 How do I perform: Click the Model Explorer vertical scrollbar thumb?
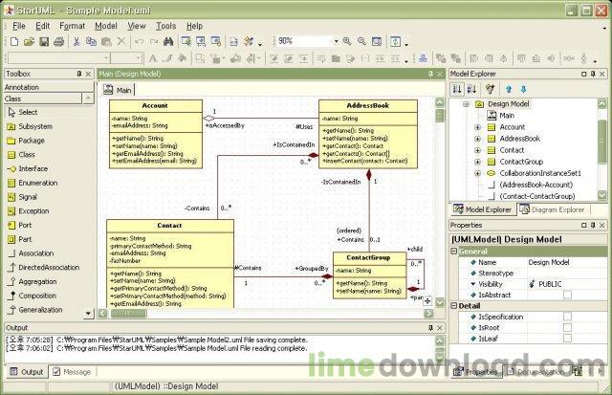(602, 142)
